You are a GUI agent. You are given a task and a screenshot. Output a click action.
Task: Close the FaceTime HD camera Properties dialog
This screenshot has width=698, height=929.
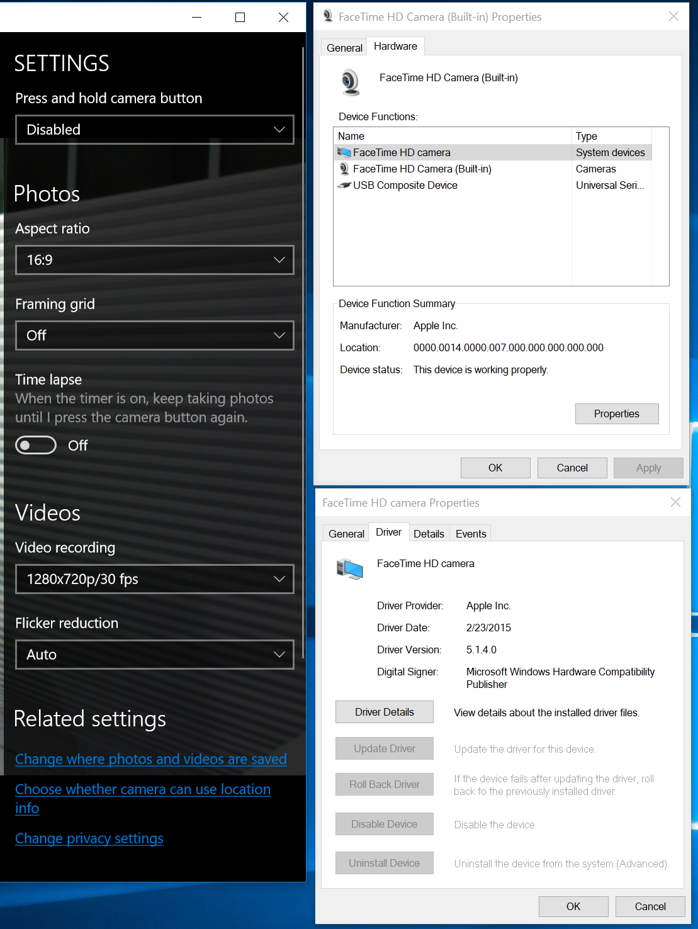pyautogui.click(x=675, y=502)
